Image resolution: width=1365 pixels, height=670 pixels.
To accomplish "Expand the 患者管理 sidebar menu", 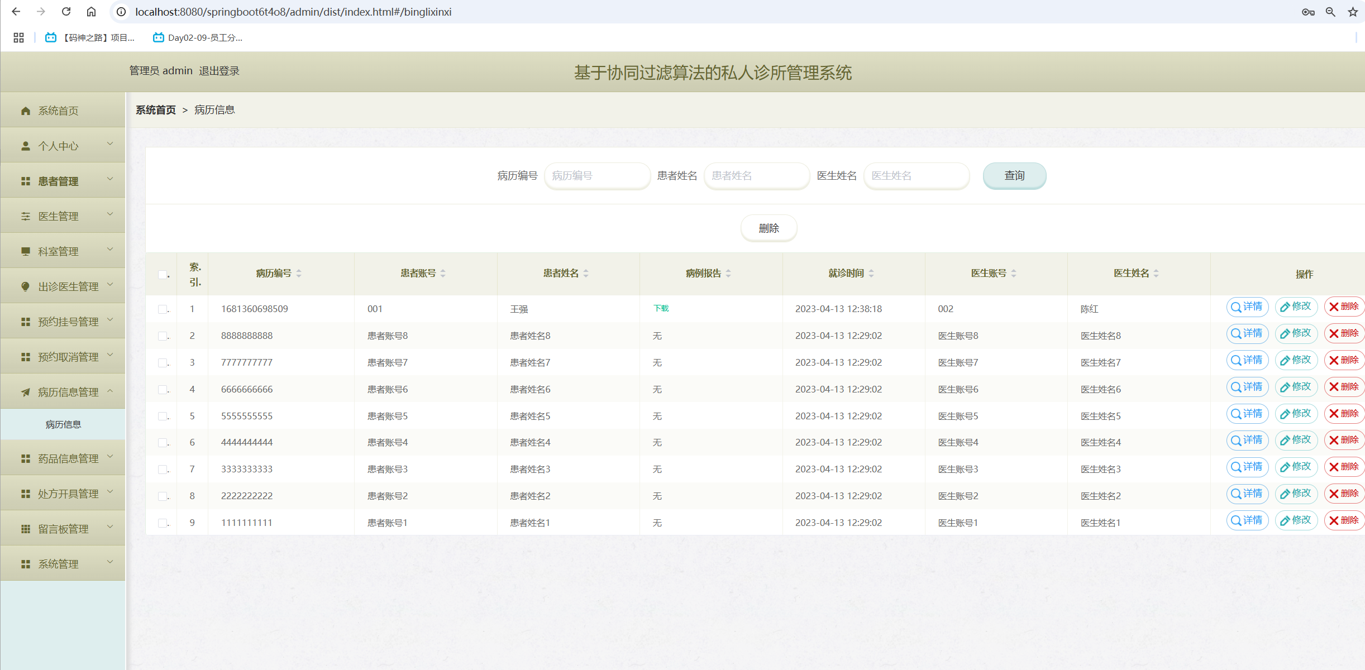I will (63, 181).
